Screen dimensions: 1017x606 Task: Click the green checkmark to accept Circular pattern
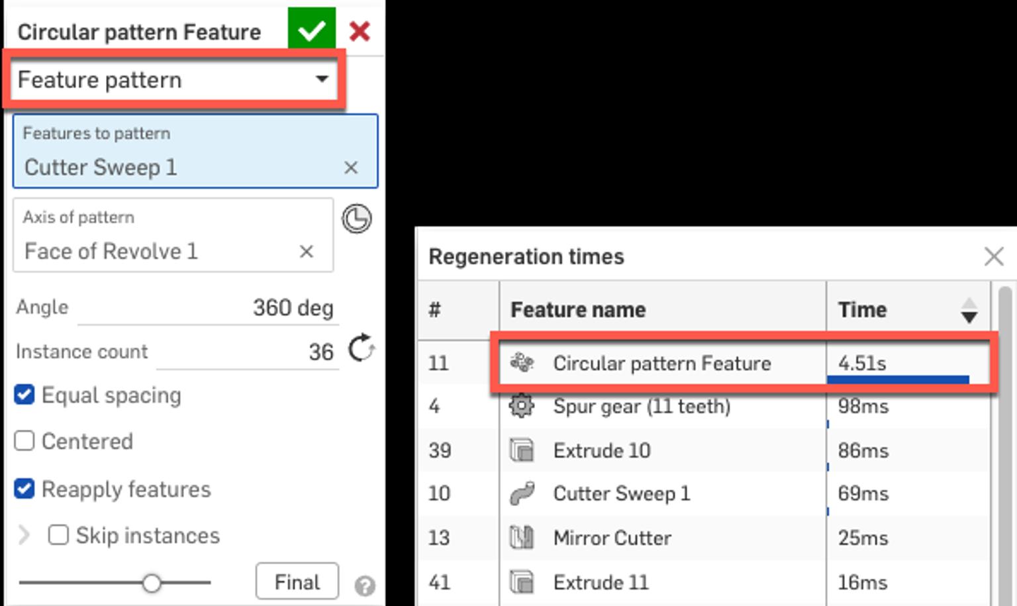313,29
